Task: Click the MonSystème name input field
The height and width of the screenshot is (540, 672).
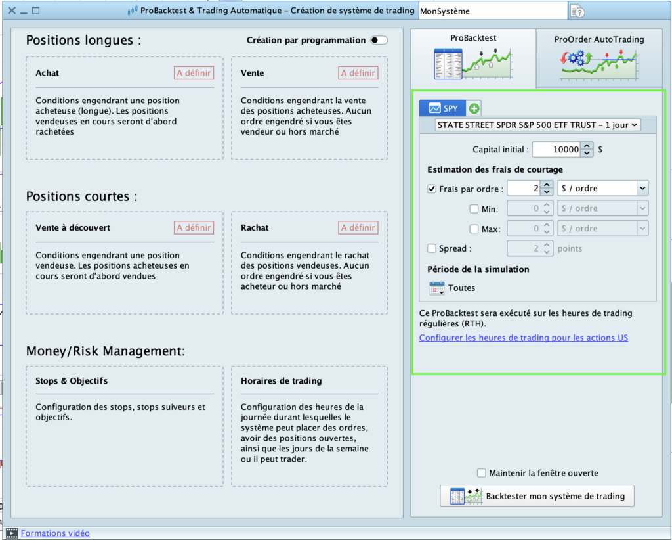Action: click(x=492, y=11)
